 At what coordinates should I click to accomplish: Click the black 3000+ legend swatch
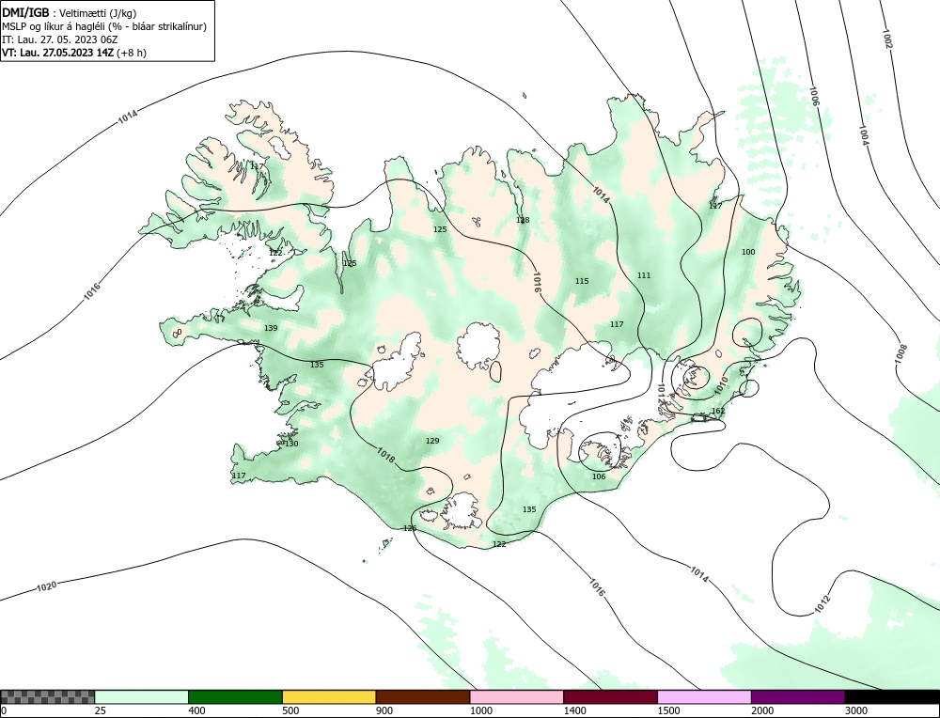tap(892, 696)
